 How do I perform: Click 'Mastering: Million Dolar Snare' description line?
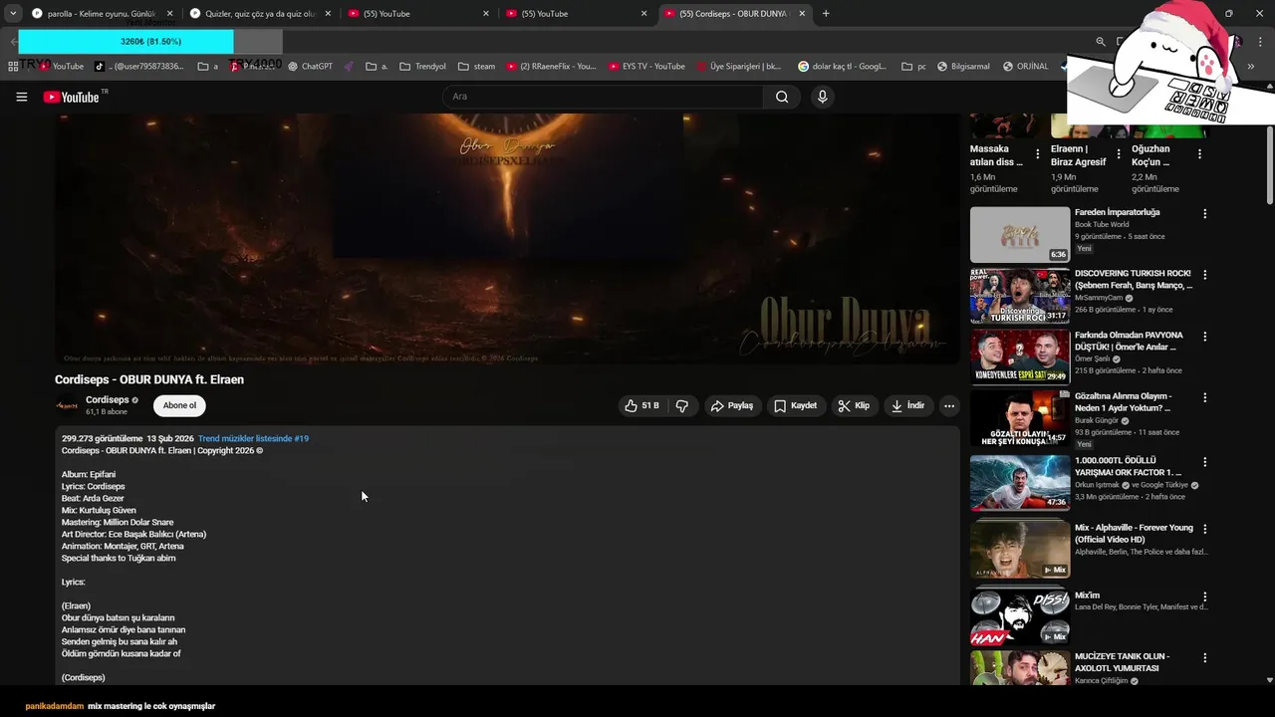click(118, 522)
